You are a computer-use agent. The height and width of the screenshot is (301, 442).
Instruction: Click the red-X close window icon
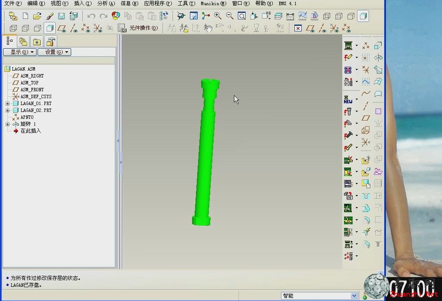[298, 28]
